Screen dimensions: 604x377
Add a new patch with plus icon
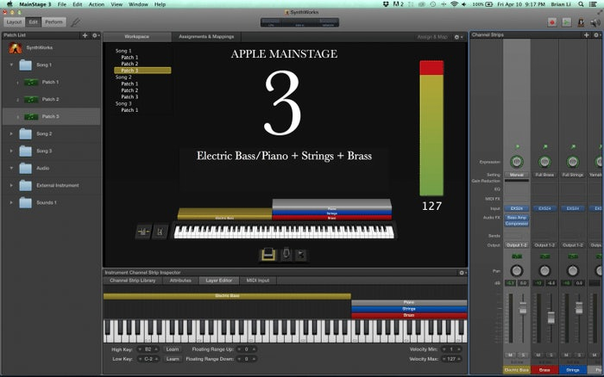[x=84, y=35]
